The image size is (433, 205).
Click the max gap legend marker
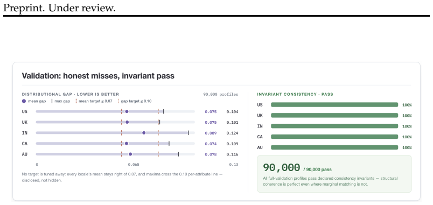(52, 101)
